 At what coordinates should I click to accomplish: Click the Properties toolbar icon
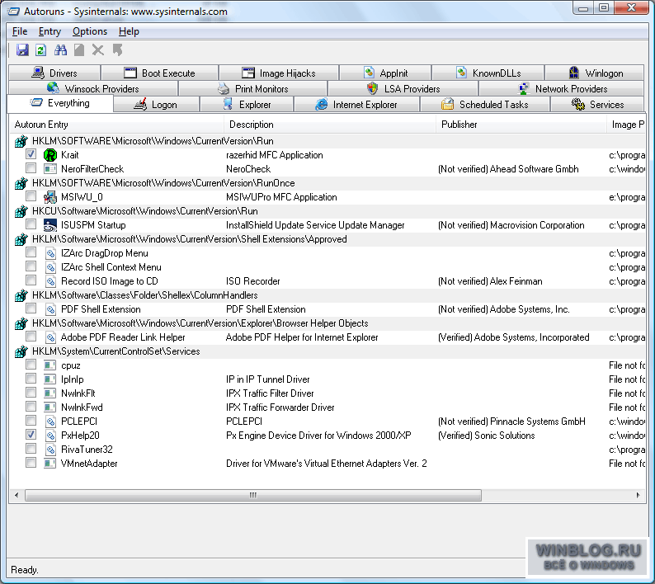pyautogui.click(x=79, y=50)
